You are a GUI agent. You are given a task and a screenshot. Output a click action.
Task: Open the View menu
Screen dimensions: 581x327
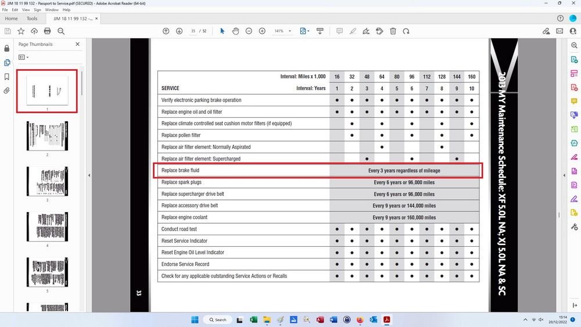pyautogui.click(x=26, y=10)
